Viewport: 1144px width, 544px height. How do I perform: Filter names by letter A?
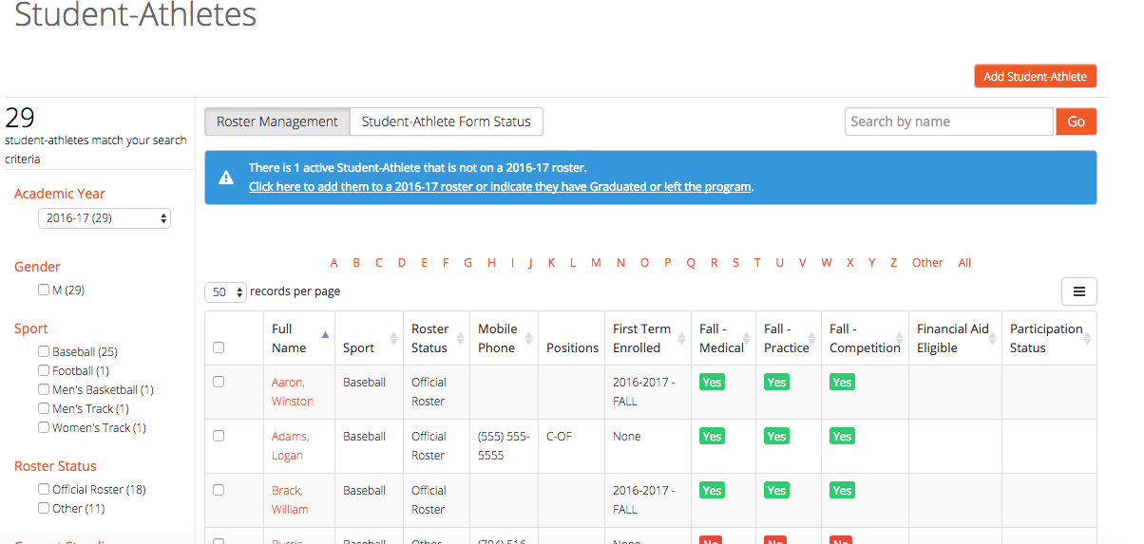[334, 263]
